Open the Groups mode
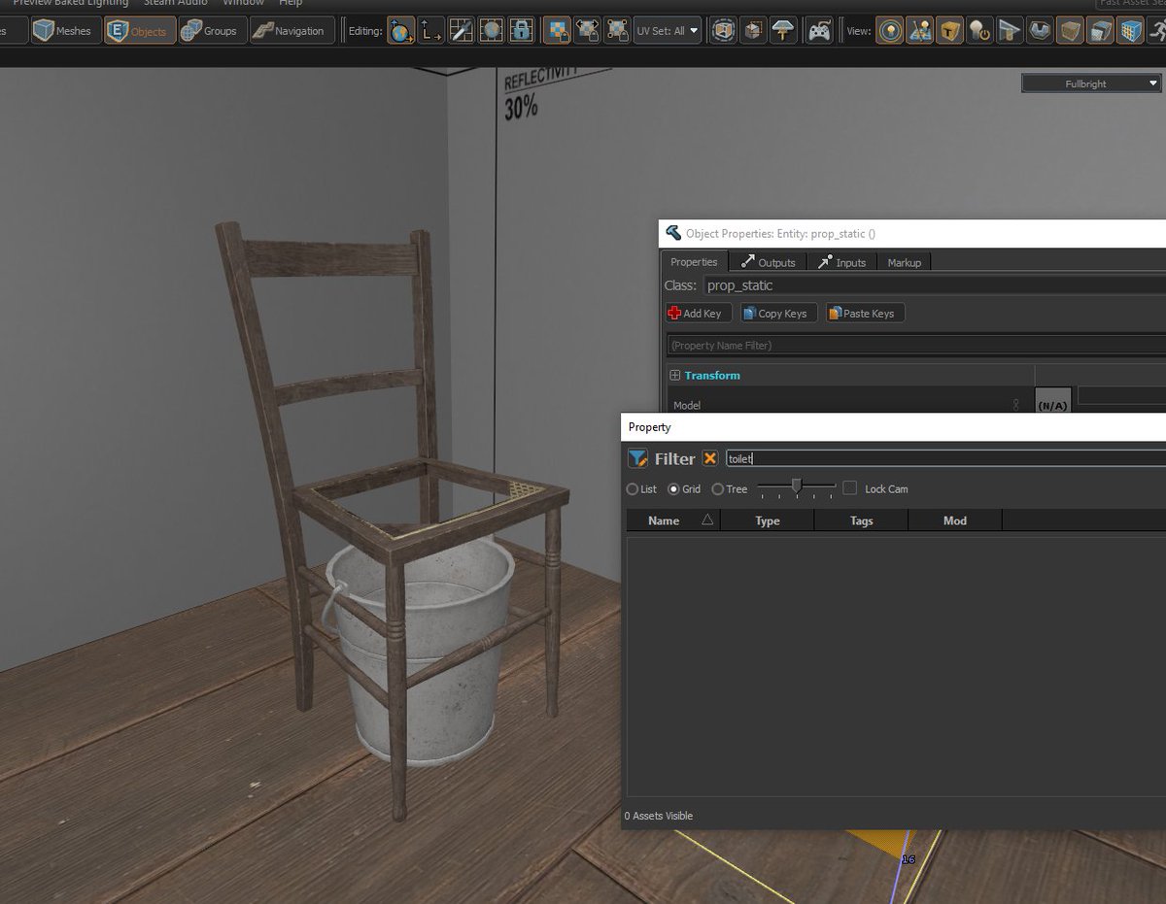The width and height of the screenshot is (1166, 904). pyautogui.click(x=212, y=30)
